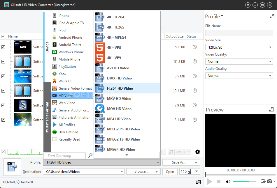This screenshot has height=188, width=277.
Task: Toggle the select-all checkbox by Name header
Action: [3, 36]
